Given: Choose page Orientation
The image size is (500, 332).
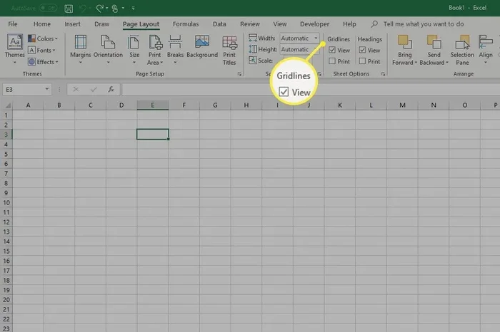Looking at the screenshot, I should [x=108, y=50].
